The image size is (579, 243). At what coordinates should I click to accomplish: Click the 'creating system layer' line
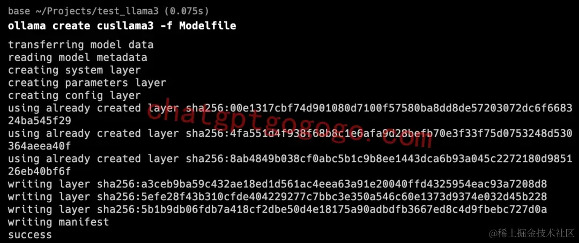(x=75, y=70)
